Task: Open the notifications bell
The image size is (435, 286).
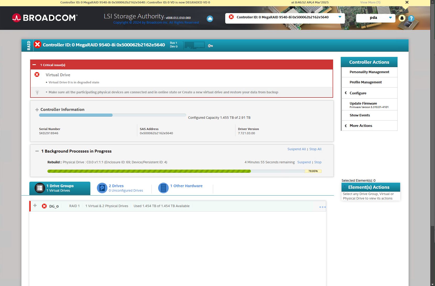Action: pos(402,18)
